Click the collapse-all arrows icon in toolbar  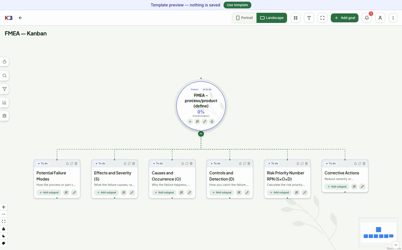pyautogui.click(x=296, y=18)
